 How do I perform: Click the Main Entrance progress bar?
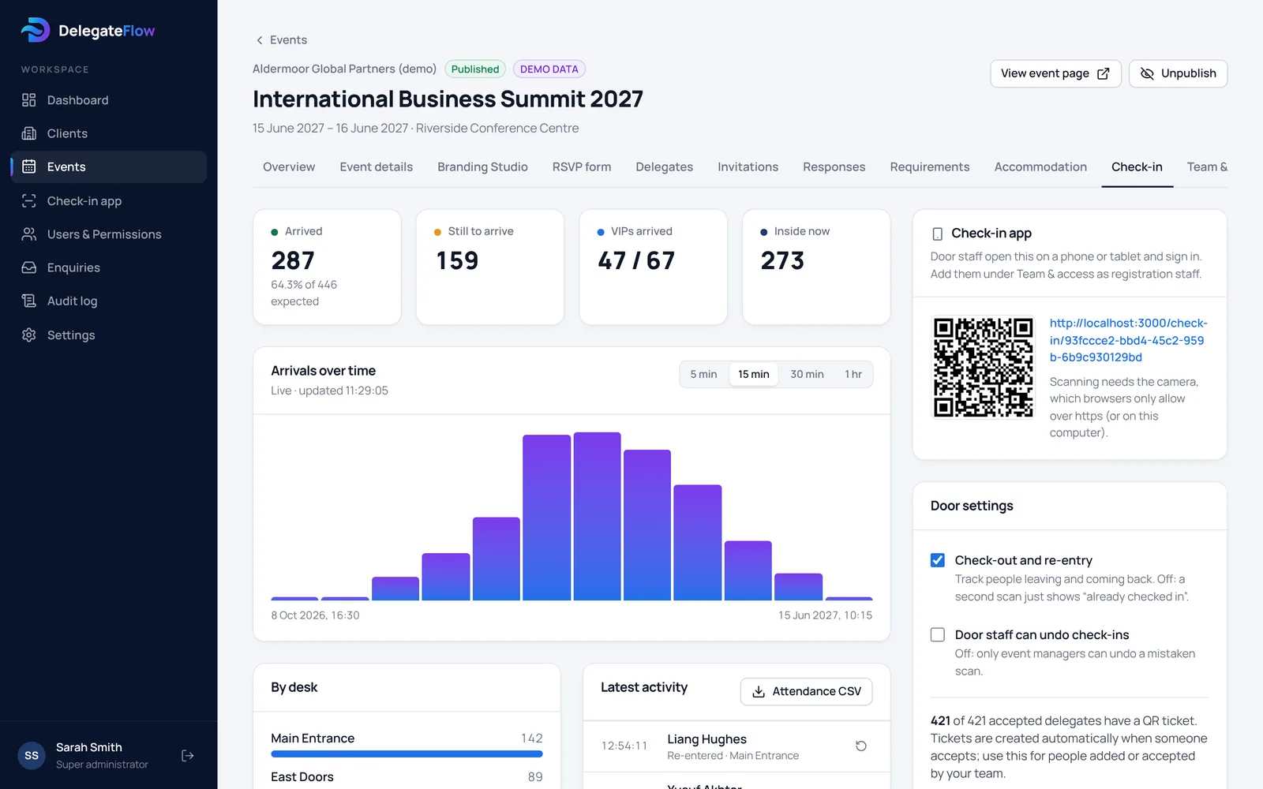point(407,754)
